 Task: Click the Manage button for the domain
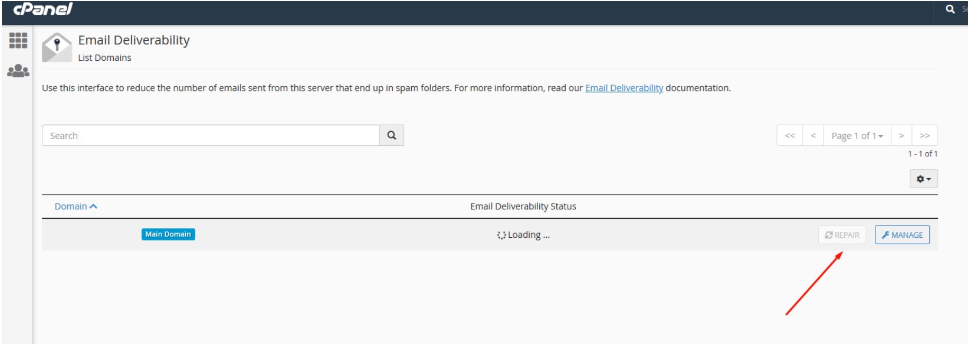coord(902,236)
